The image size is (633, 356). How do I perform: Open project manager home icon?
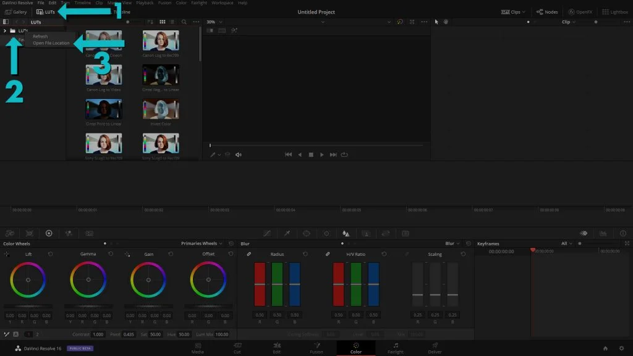coord(605,349)
